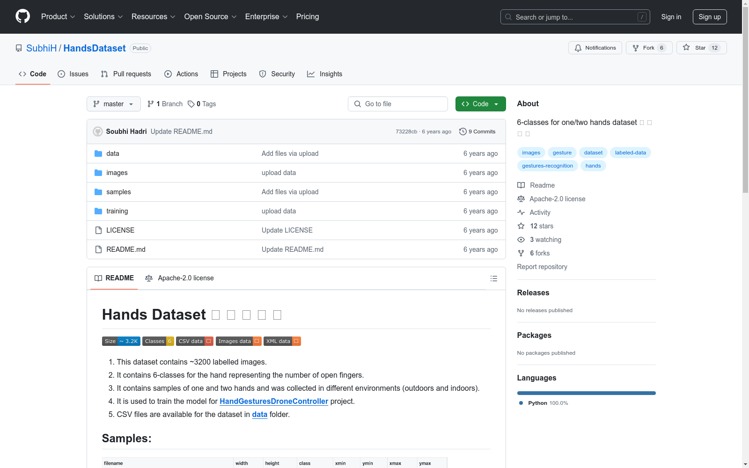
Task: Click the Python language color dot
Action: pos(521,403)
